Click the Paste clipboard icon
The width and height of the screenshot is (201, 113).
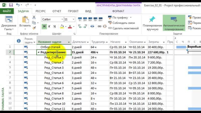click(25, 20)
